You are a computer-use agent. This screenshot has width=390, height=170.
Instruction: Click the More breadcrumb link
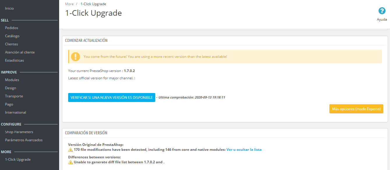click(69, 4)
